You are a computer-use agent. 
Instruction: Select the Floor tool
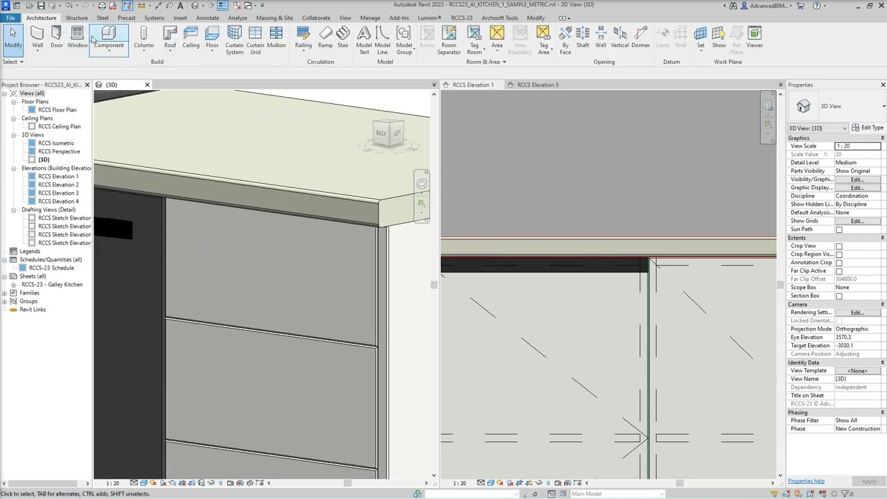pyautogui.click(x=212, y=38)
